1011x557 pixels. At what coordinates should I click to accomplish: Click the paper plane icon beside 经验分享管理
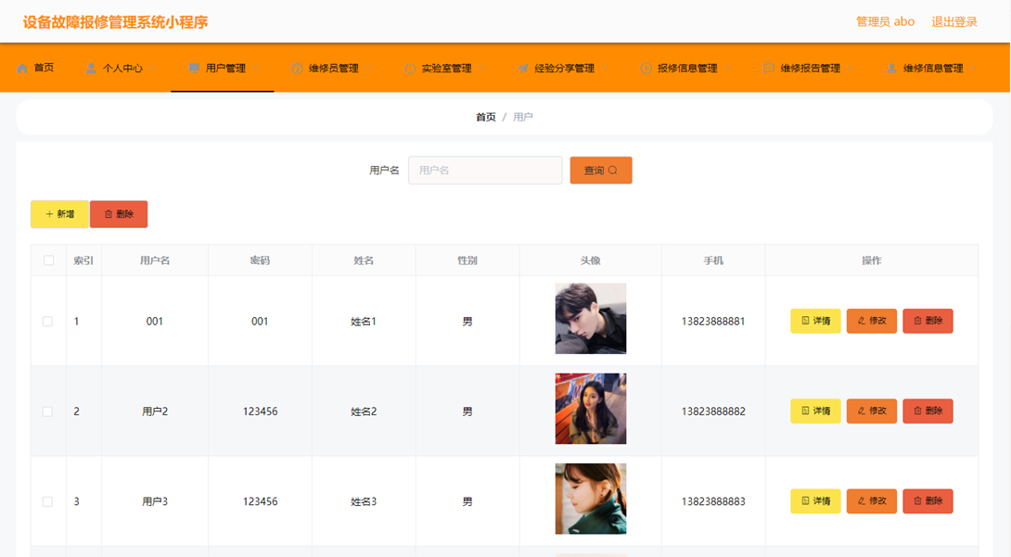(522, 69)
